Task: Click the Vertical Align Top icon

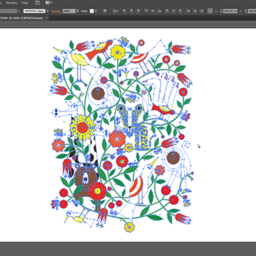Action: pyautogui.click(x=146, y=10)
